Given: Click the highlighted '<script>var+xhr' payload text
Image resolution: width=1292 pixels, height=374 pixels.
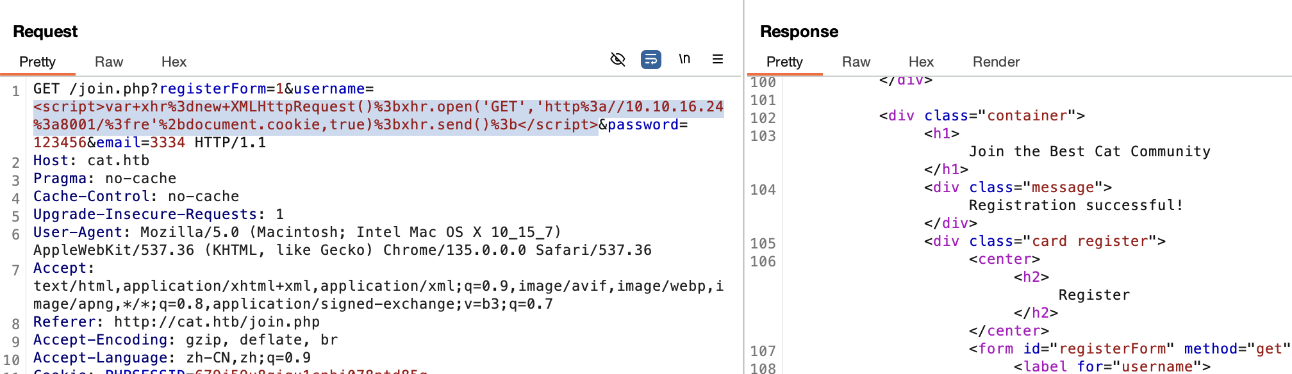Looking at the screenshot, I should tap(378, 116).
